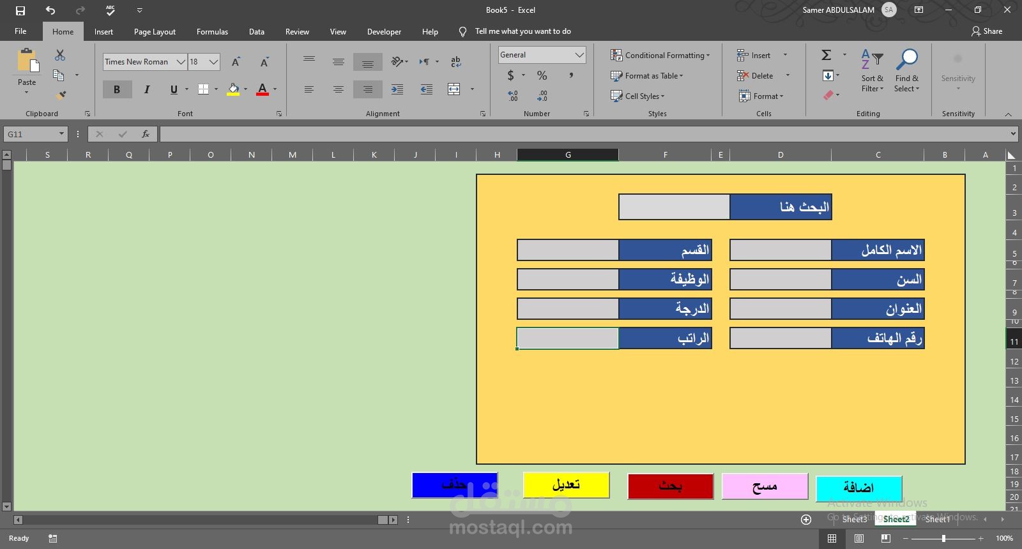Toggle Underline formatting
Viewport: 1022px width, 549px height.
[174, 89]
